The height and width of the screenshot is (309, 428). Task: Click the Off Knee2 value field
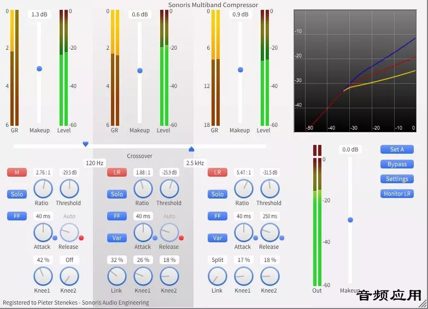point(69,260)
